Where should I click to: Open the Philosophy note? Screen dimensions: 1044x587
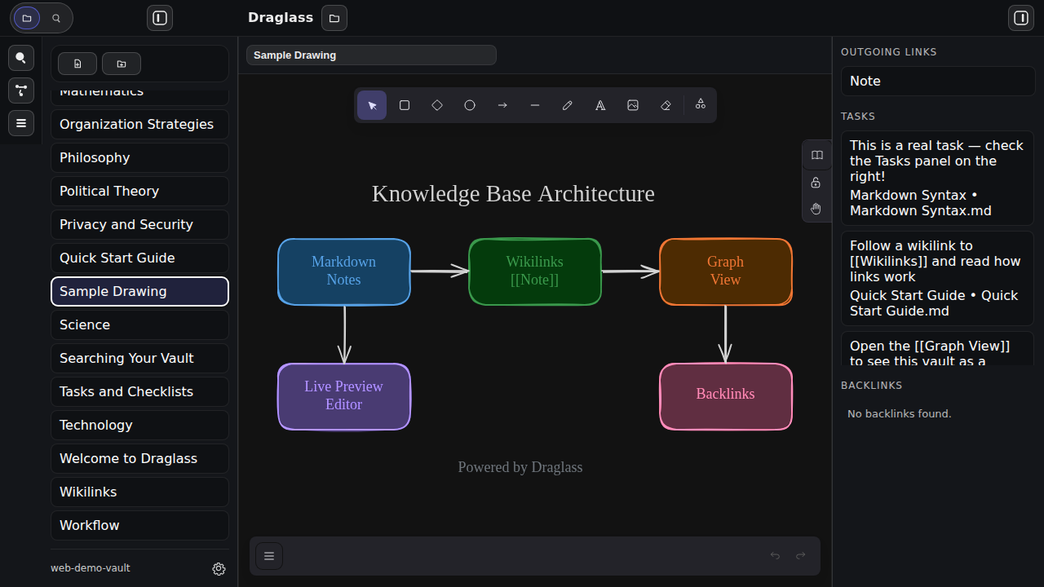(139, 158)
